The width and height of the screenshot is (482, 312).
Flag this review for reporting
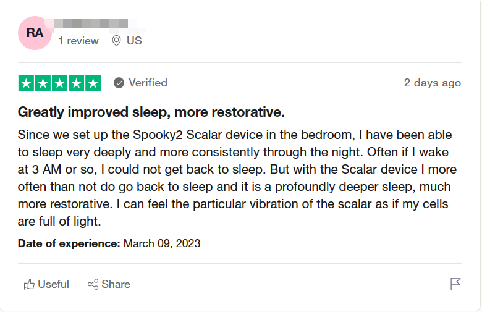tap(455, 284)
